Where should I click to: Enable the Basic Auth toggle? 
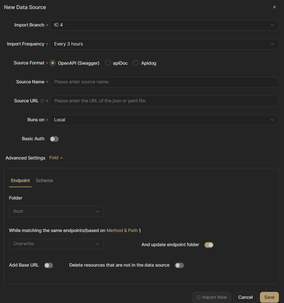click(54, 139)
